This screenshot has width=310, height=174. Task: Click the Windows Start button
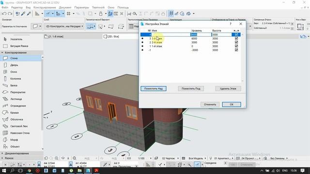coord(4,171)
